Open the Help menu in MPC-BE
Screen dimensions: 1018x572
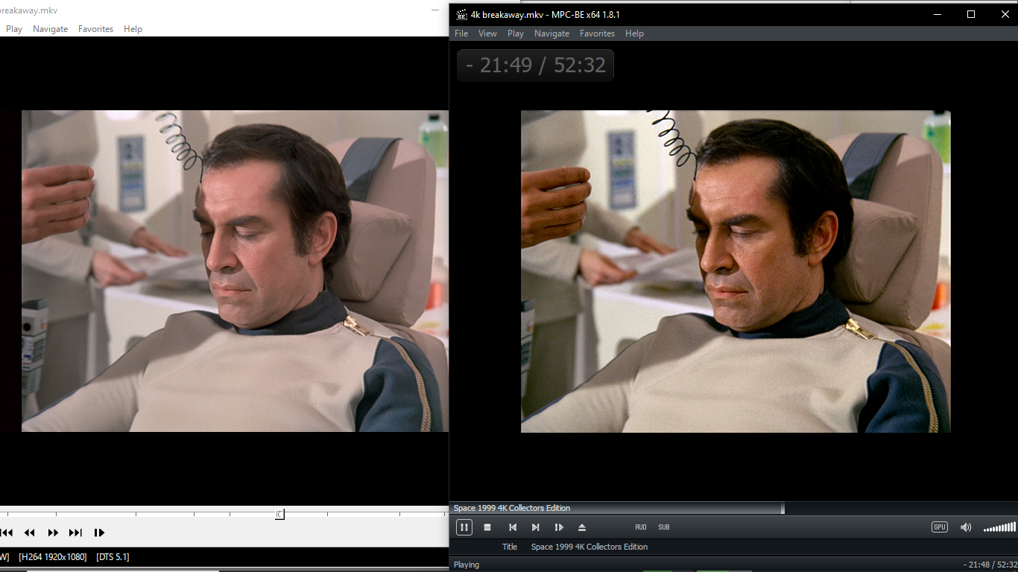coord(634,34)
